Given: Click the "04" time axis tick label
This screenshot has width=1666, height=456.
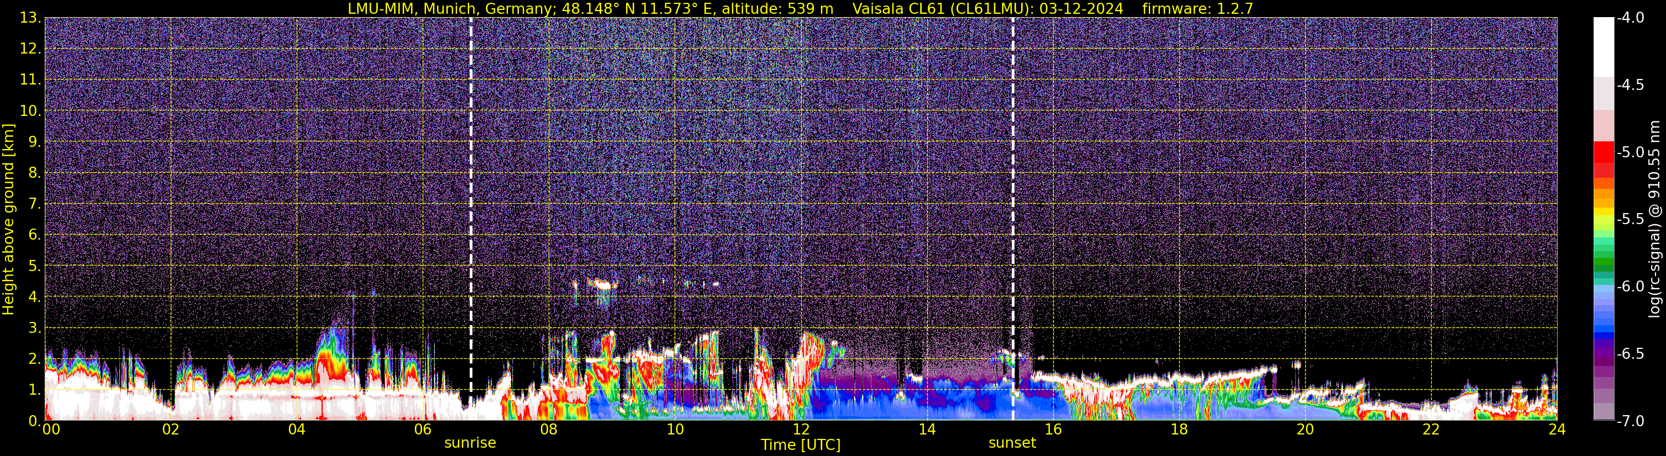Looking at the screenshot, I should 296,430.
